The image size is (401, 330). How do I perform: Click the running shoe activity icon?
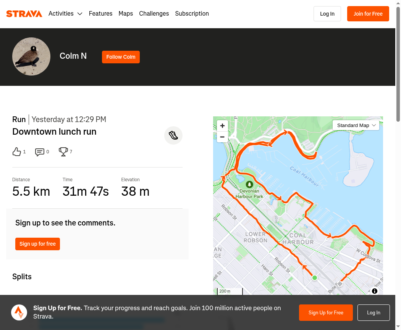(173, 135)
